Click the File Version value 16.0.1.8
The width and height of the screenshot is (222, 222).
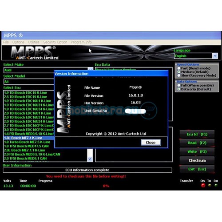(x=136, y=95)
